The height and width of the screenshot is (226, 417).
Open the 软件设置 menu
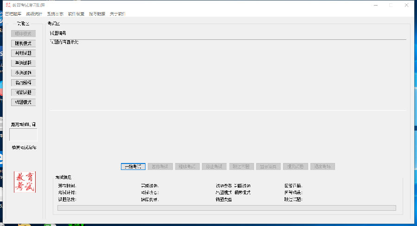pos(76,14)
